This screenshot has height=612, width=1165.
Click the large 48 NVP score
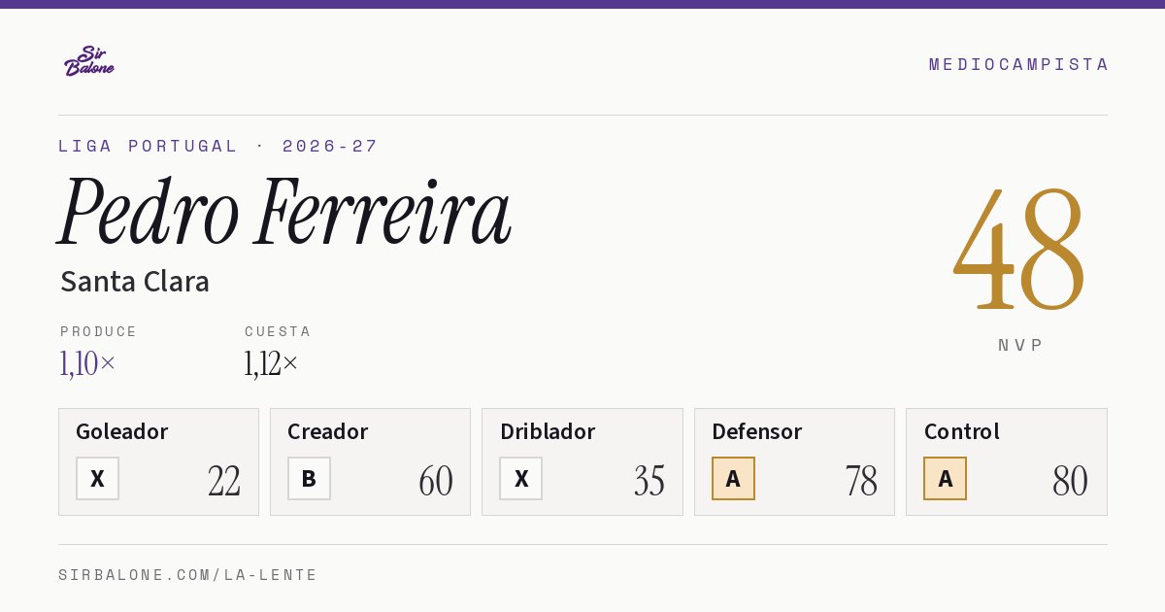pos(1019,251)
